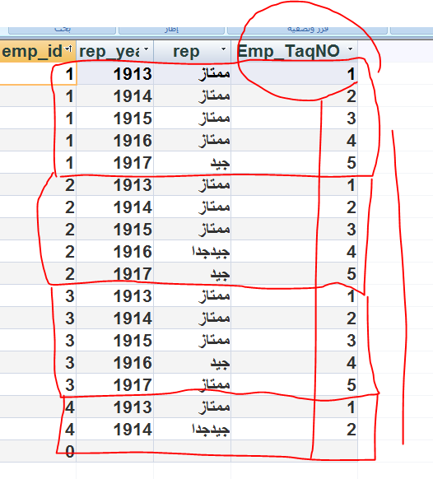
Task: Click the emp_id column sort arrow indicator
Action: [69, 49]
